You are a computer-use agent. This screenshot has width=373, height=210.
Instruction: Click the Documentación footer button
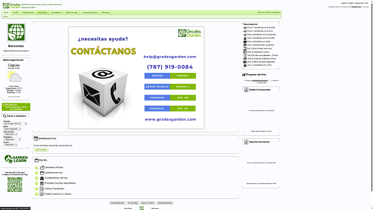(x=118, y=203)
